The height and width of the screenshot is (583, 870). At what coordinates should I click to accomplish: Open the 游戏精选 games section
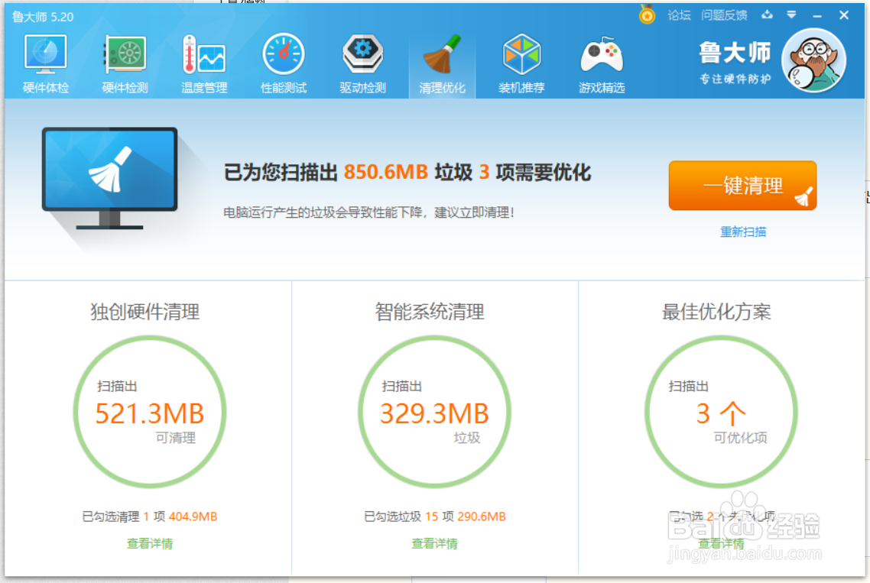(602, 63)
